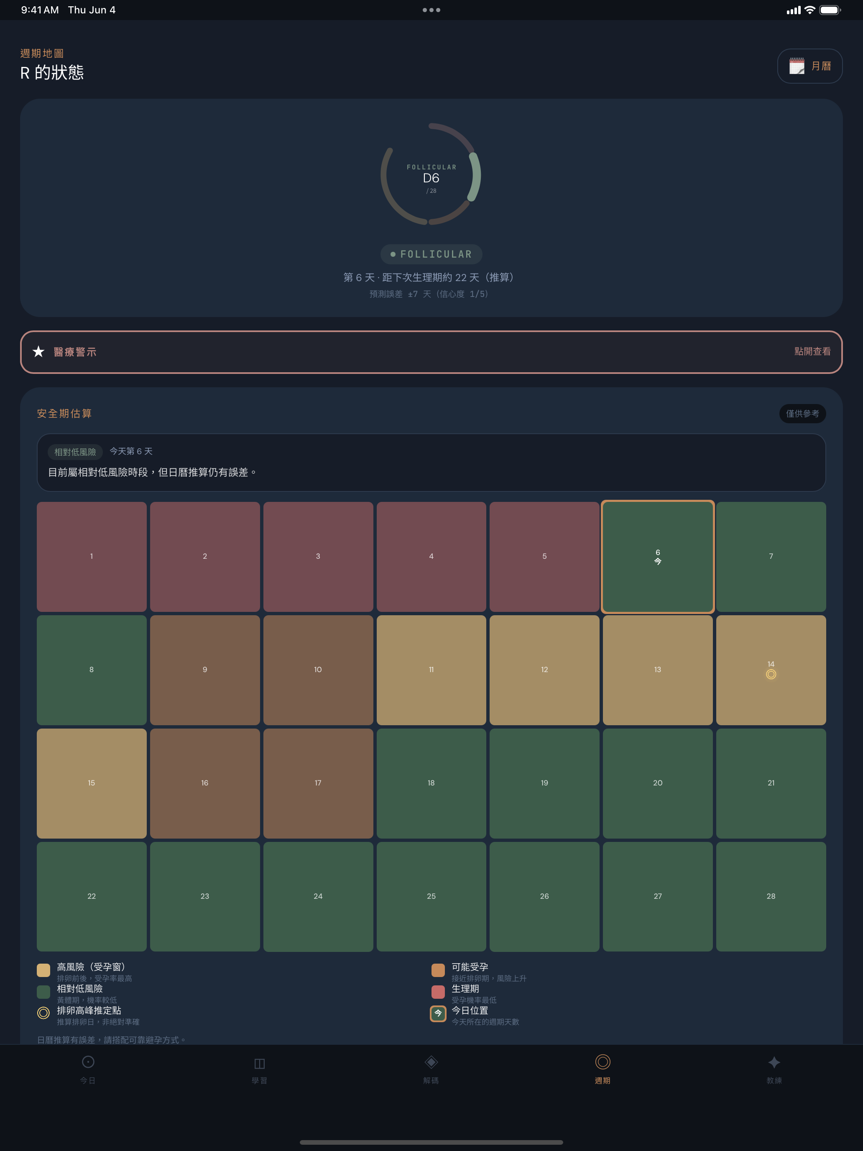Switch to the 解碼 tab
This screenshot has width=863, height=1151.
[431, 1070]
